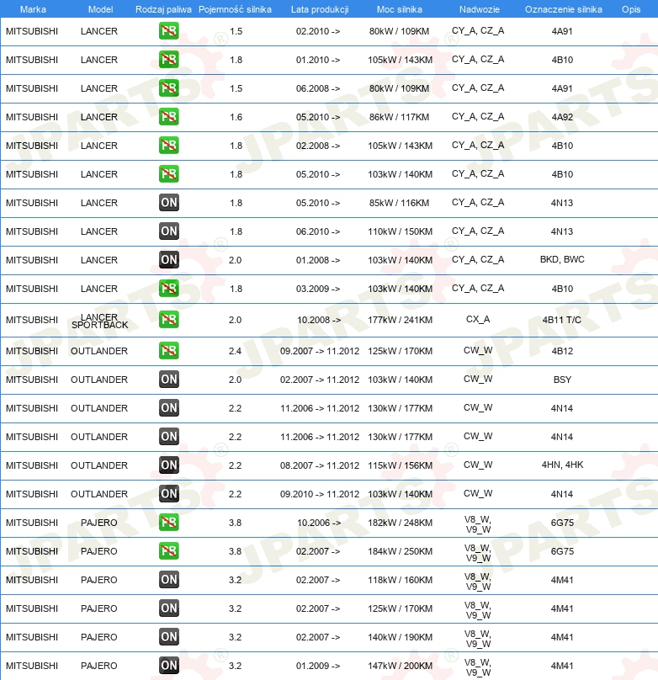Sort by the Pojemność silnika column header
658x680 pixels.
[236, 8]
